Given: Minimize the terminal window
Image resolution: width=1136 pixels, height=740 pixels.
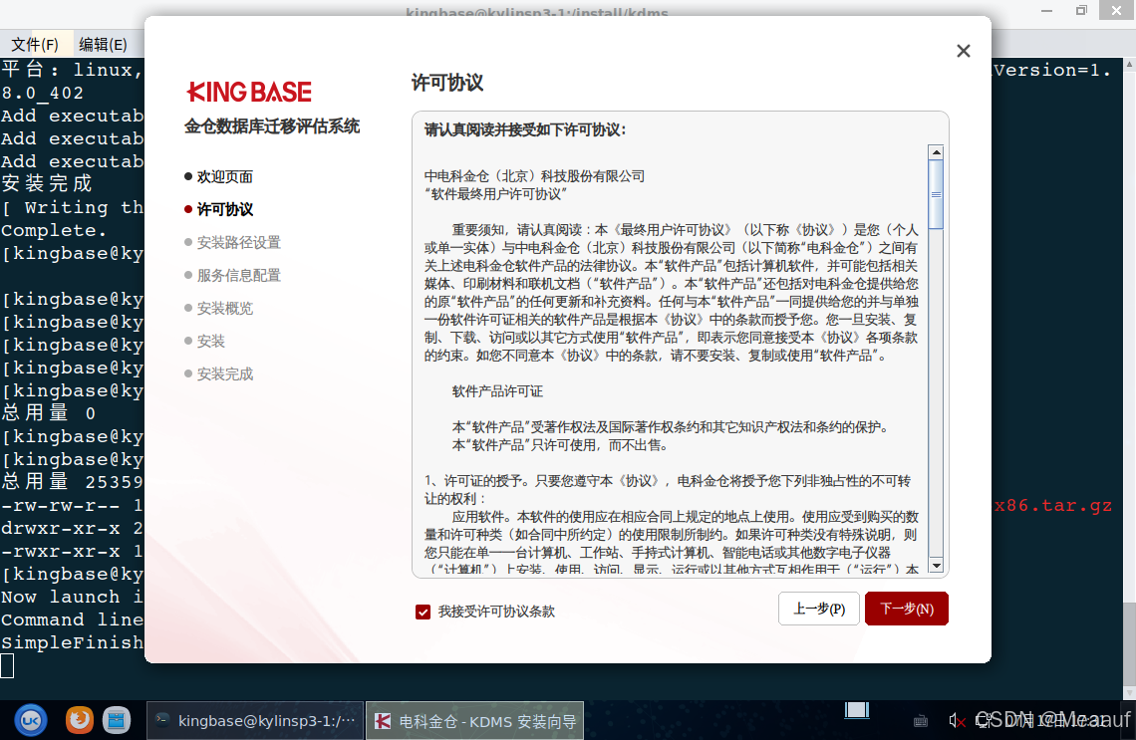Looking at the screenshot, I should click(1046, 11).
